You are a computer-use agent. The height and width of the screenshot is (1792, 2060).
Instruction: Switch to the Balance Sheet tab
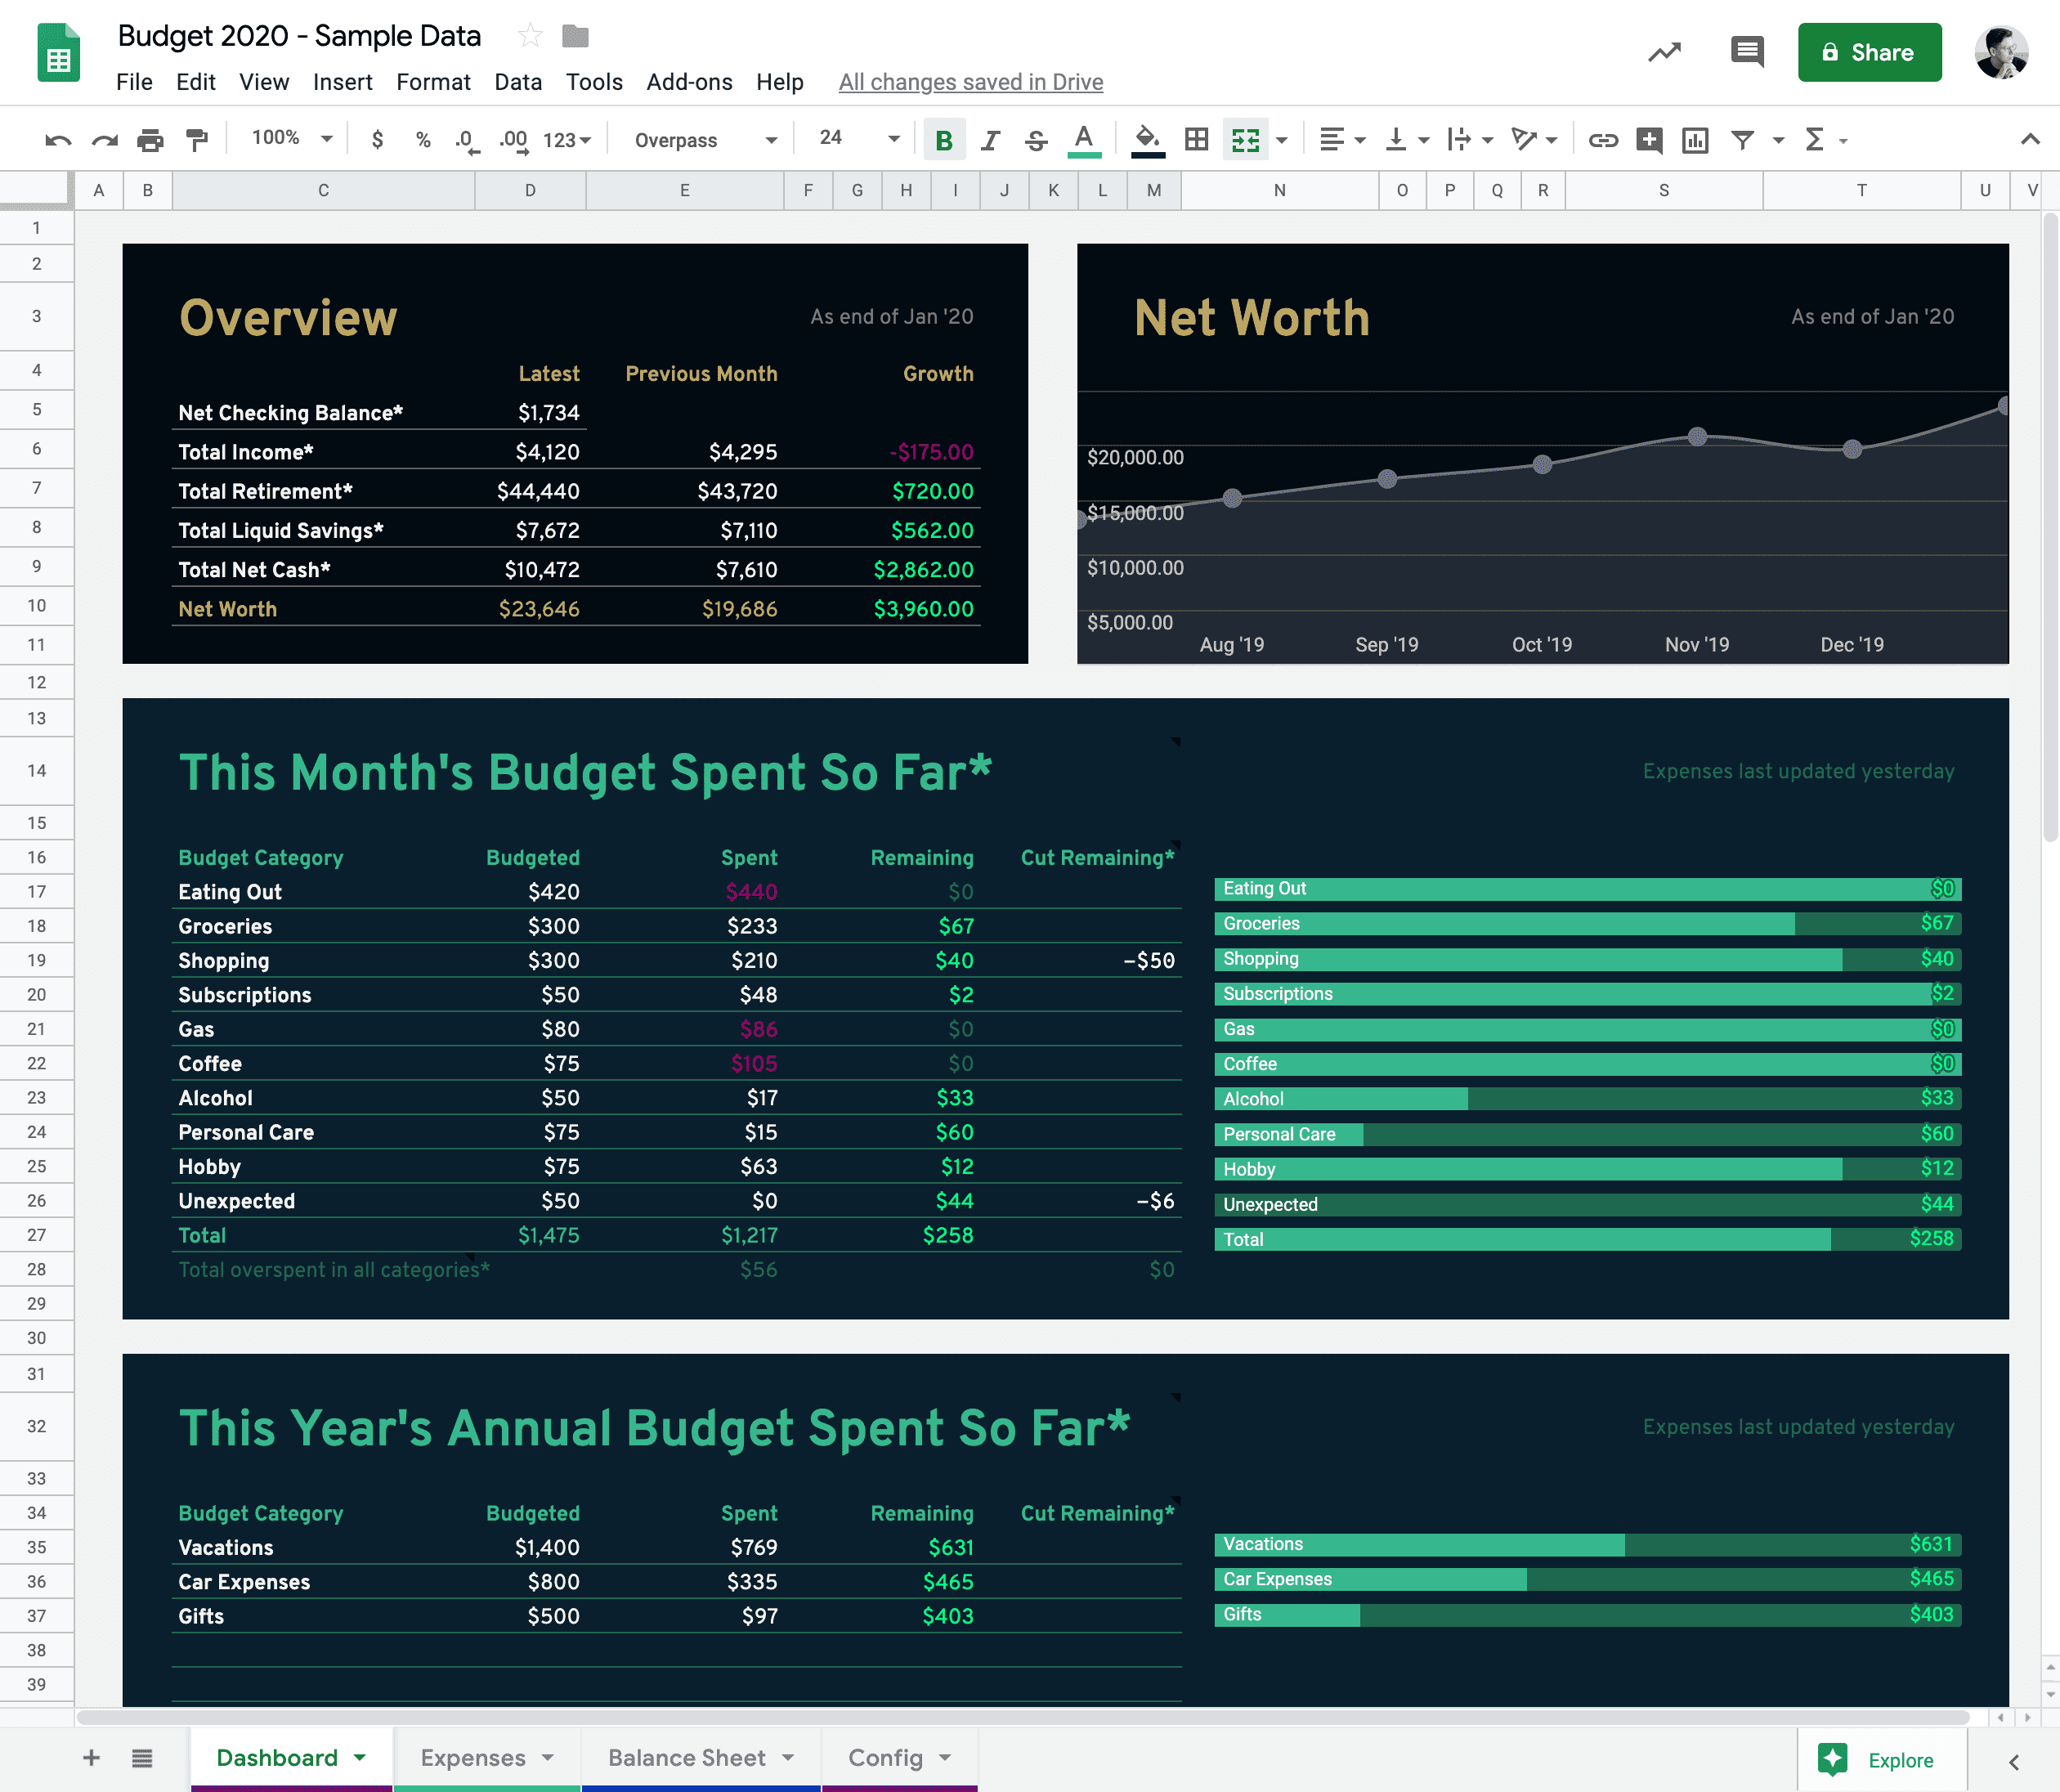685,1760
